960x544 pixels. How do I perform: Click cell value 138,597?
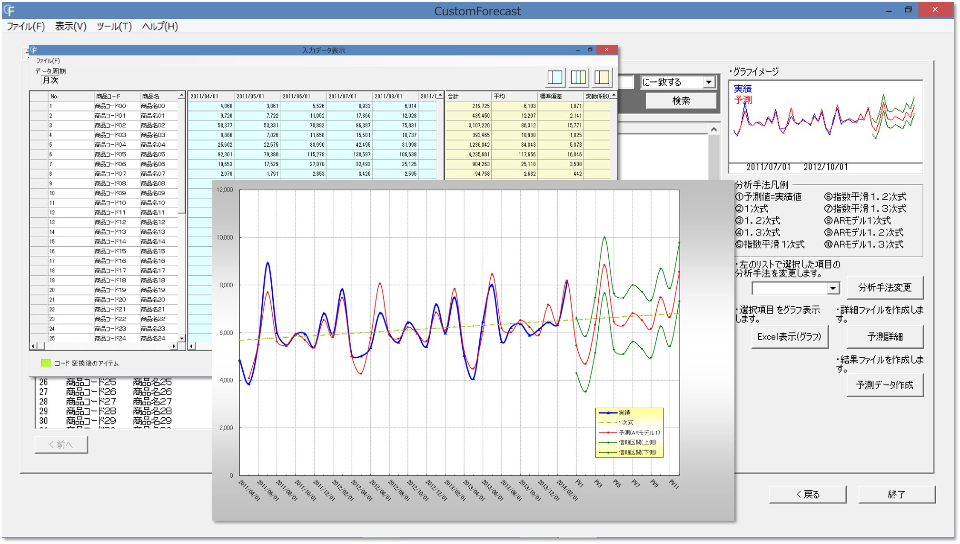349,154
